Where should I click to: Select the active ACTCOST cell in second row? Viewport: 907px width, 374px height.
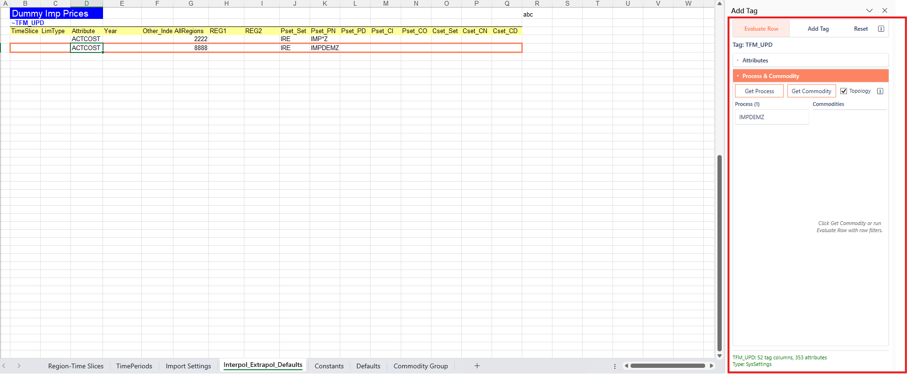tap(86, 48)
